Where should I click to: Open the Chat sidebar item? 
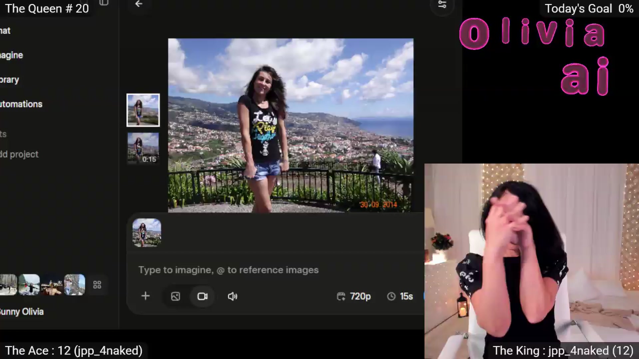(5, 31)
